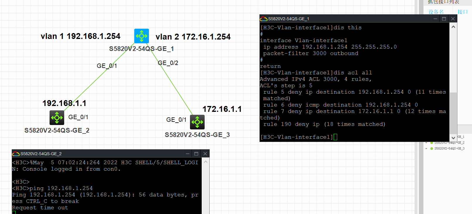The width and height of the screenshot is (472, 214).
Task: Click the S5820V2-54QS-GE_1 terminal title bar icon
Action: (x=264, y=19)
